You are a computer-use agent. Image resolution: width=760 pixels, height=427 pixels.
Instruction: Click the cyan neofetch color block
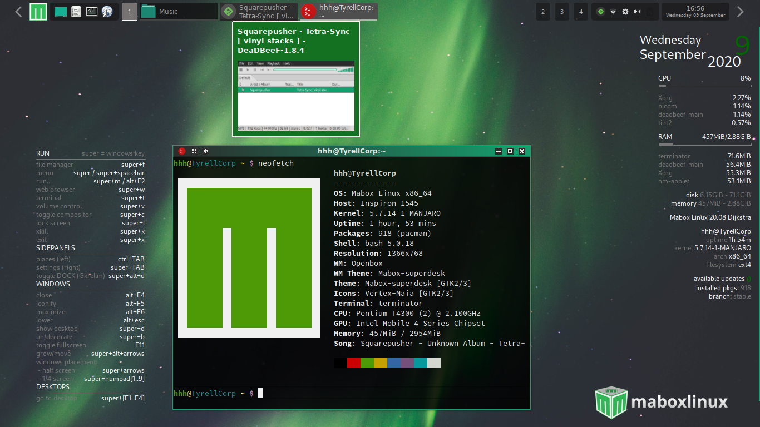pos(421,363)
